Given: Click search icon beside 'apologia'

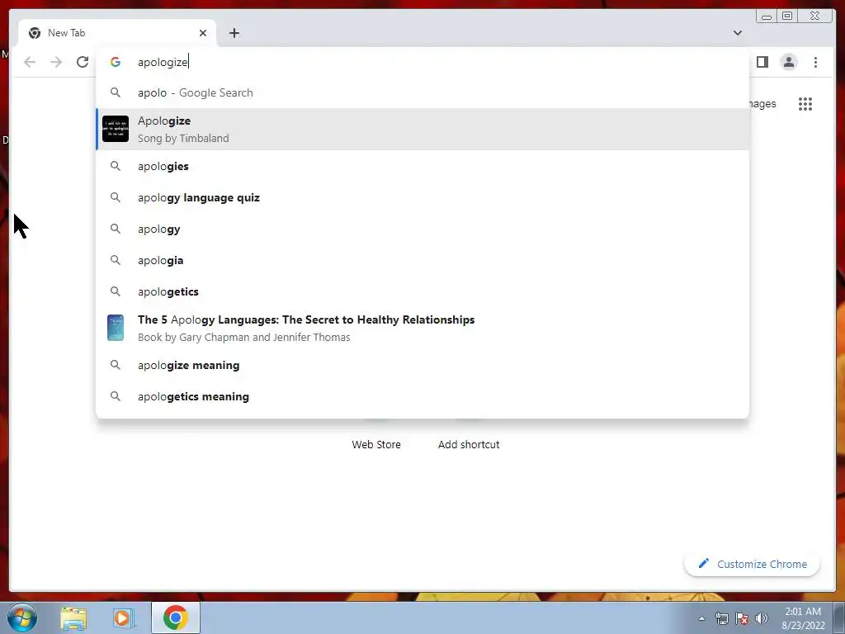Looking at the screenshot, I should pos(116,260).
